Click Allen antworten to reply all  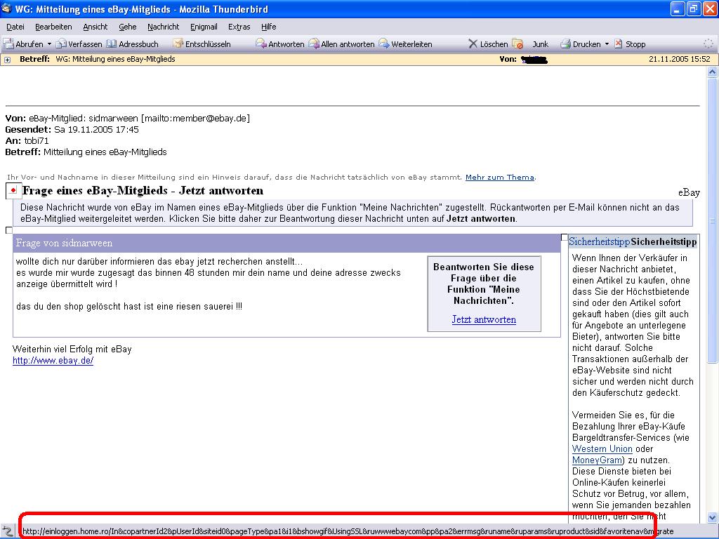coord(342,44)
